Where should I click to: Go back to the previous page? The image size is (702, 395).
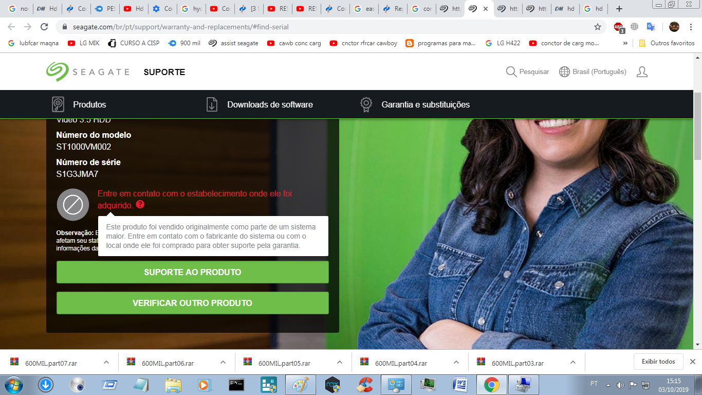pos(11,27)
